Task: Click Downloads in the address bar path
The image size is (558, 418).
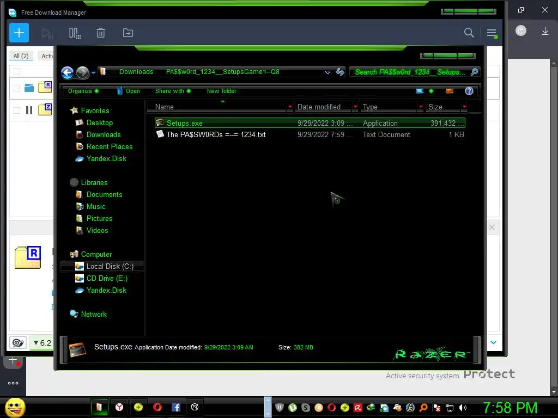Action: [x=136, y=72]
